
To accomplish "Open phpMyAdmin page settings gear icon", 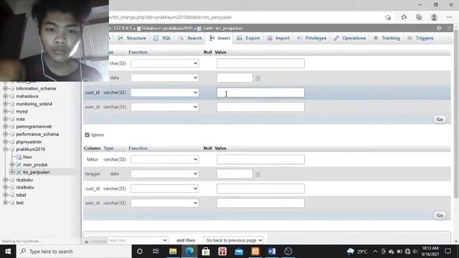I will click(440, 29).
